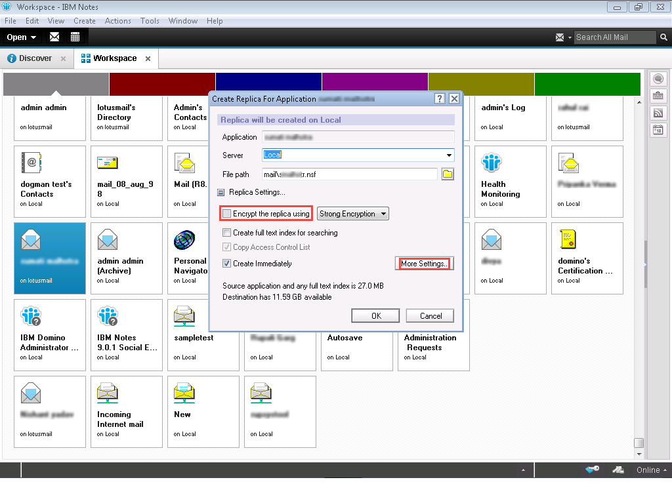The image size is (672, 503).
Task: Open the Day-At-A-Glance calendar sidebar icon
Action: pos(658,130)
